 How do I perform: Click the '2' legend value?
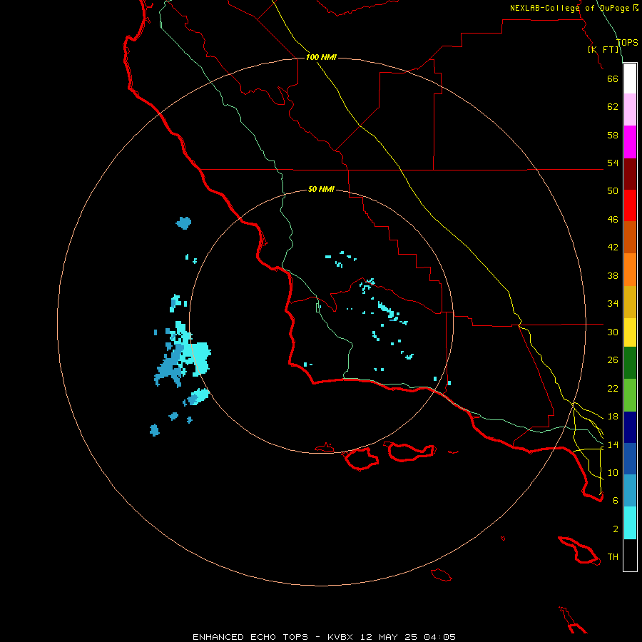616,529
